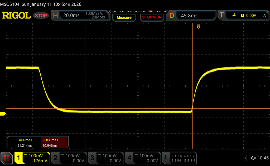Open the horizontal timebase H icon

coord(55,16)
